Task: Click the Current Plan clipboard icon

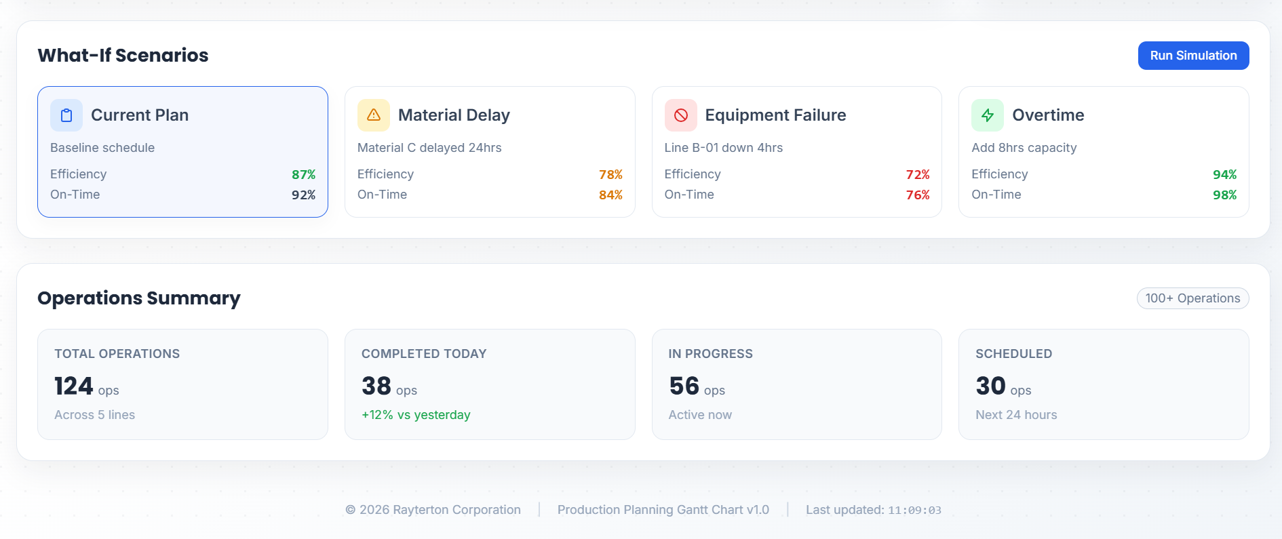Action: tap(66, 115)
